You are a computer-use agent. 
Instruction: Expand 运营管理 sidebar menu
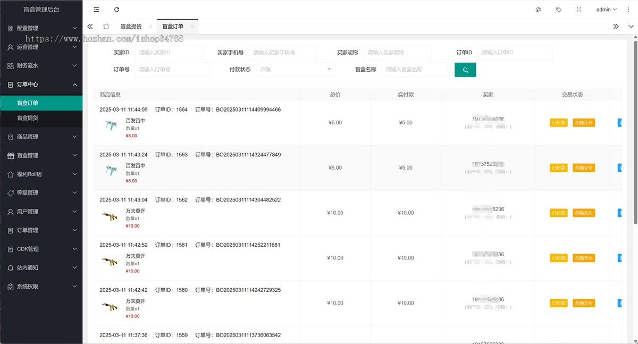point(41,47)
